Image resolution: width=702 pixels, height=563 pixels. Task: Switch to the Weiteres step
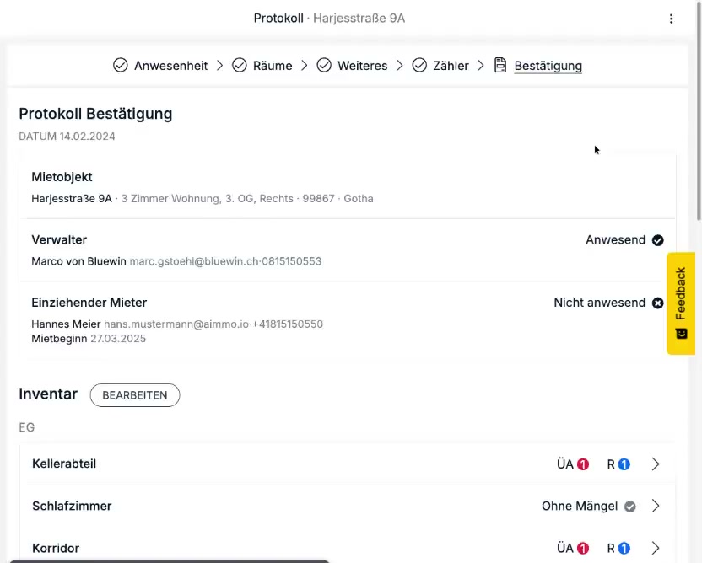362,66
